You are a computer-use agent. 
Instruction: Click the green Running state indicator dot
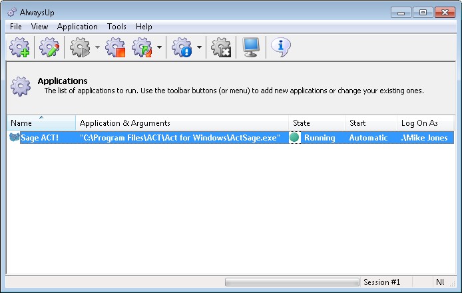pyautogui.click(x=294, y=137)
